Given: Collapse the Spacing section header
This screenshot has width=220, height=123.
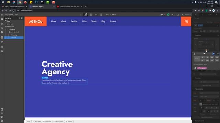Looking at the screenshot, I should coord(198,35).
